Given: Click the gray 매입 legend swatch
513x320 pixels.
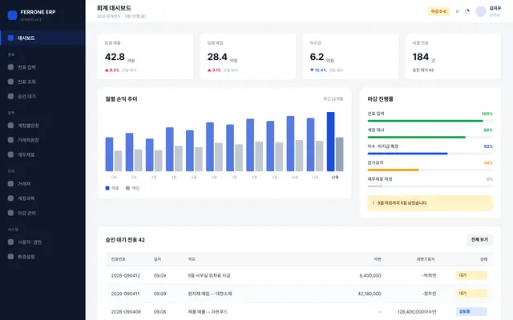Looking at the screenshot, I should pos(127,188).
